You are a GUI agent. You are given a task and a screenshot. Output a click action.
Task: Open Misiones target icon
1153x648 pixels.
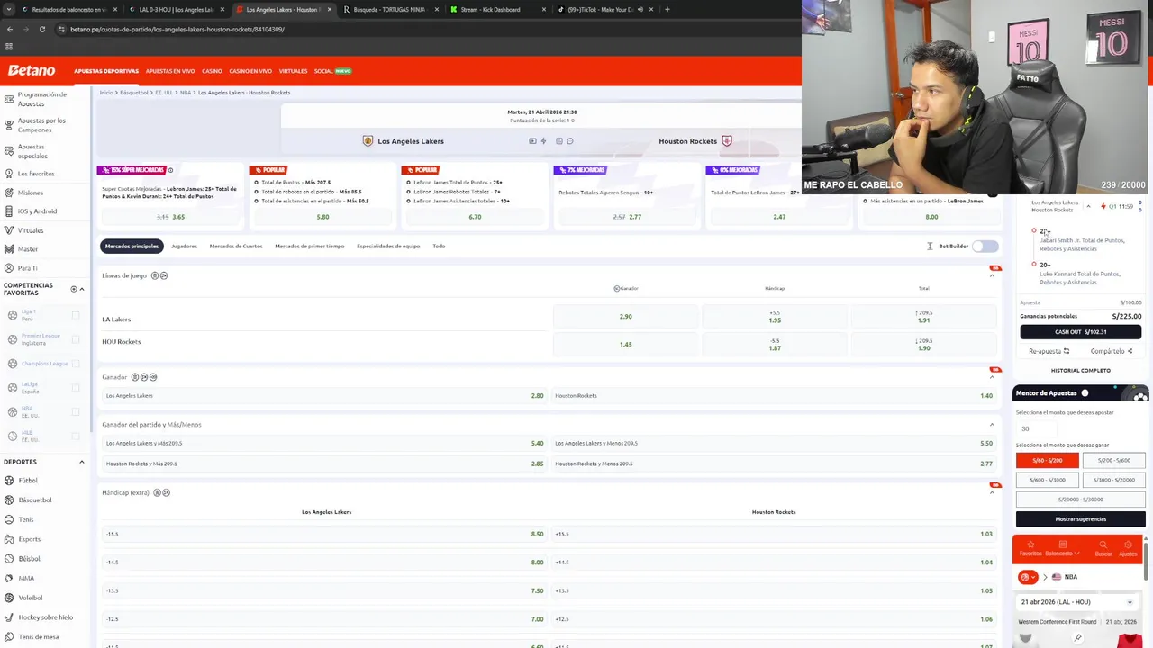coord(9,193)
